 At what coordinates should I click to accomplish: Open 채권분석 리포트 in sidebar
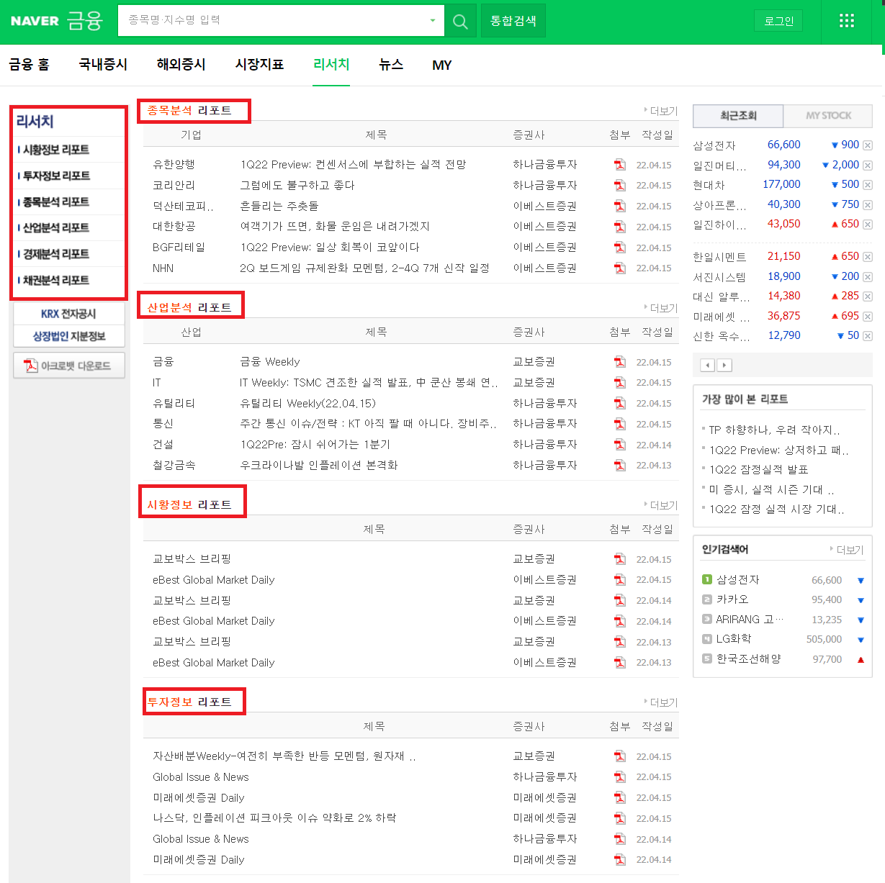[55, 280]
